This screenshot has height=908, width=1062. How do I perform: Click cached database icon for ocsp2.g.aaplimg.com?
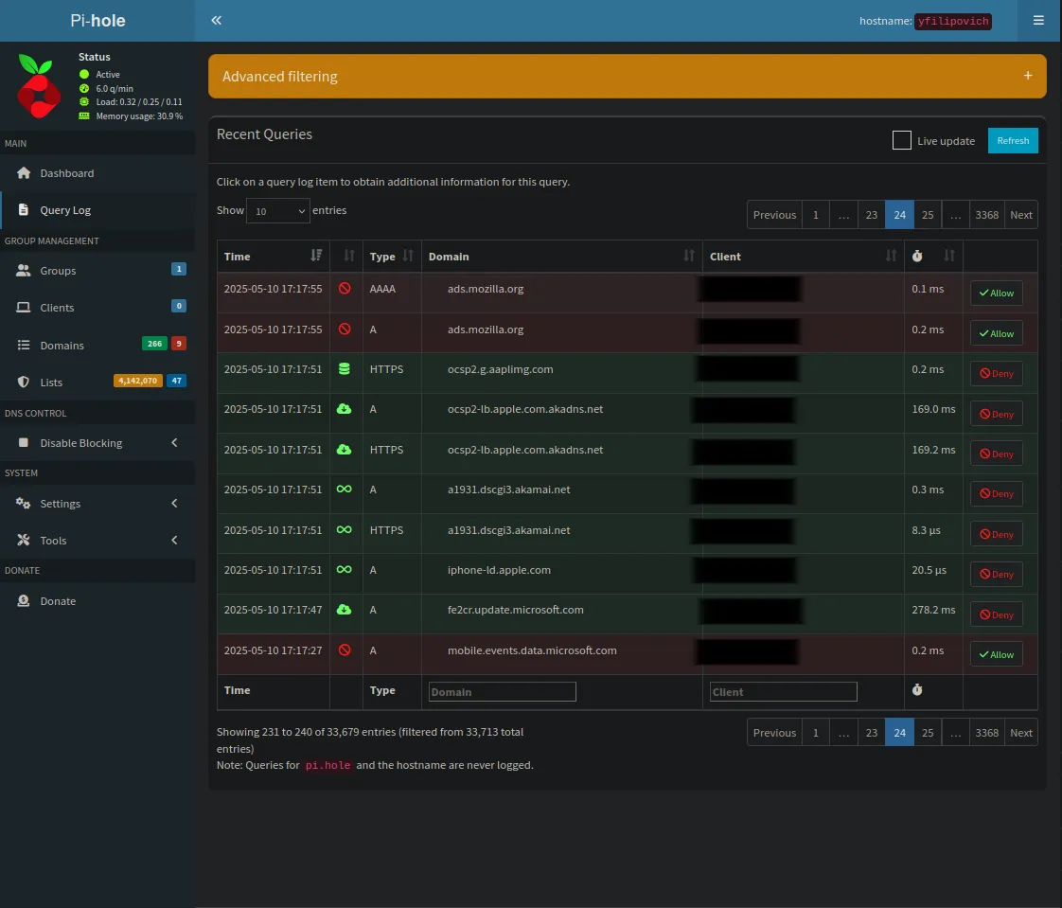pyautogui.click(x=345, y=368)
